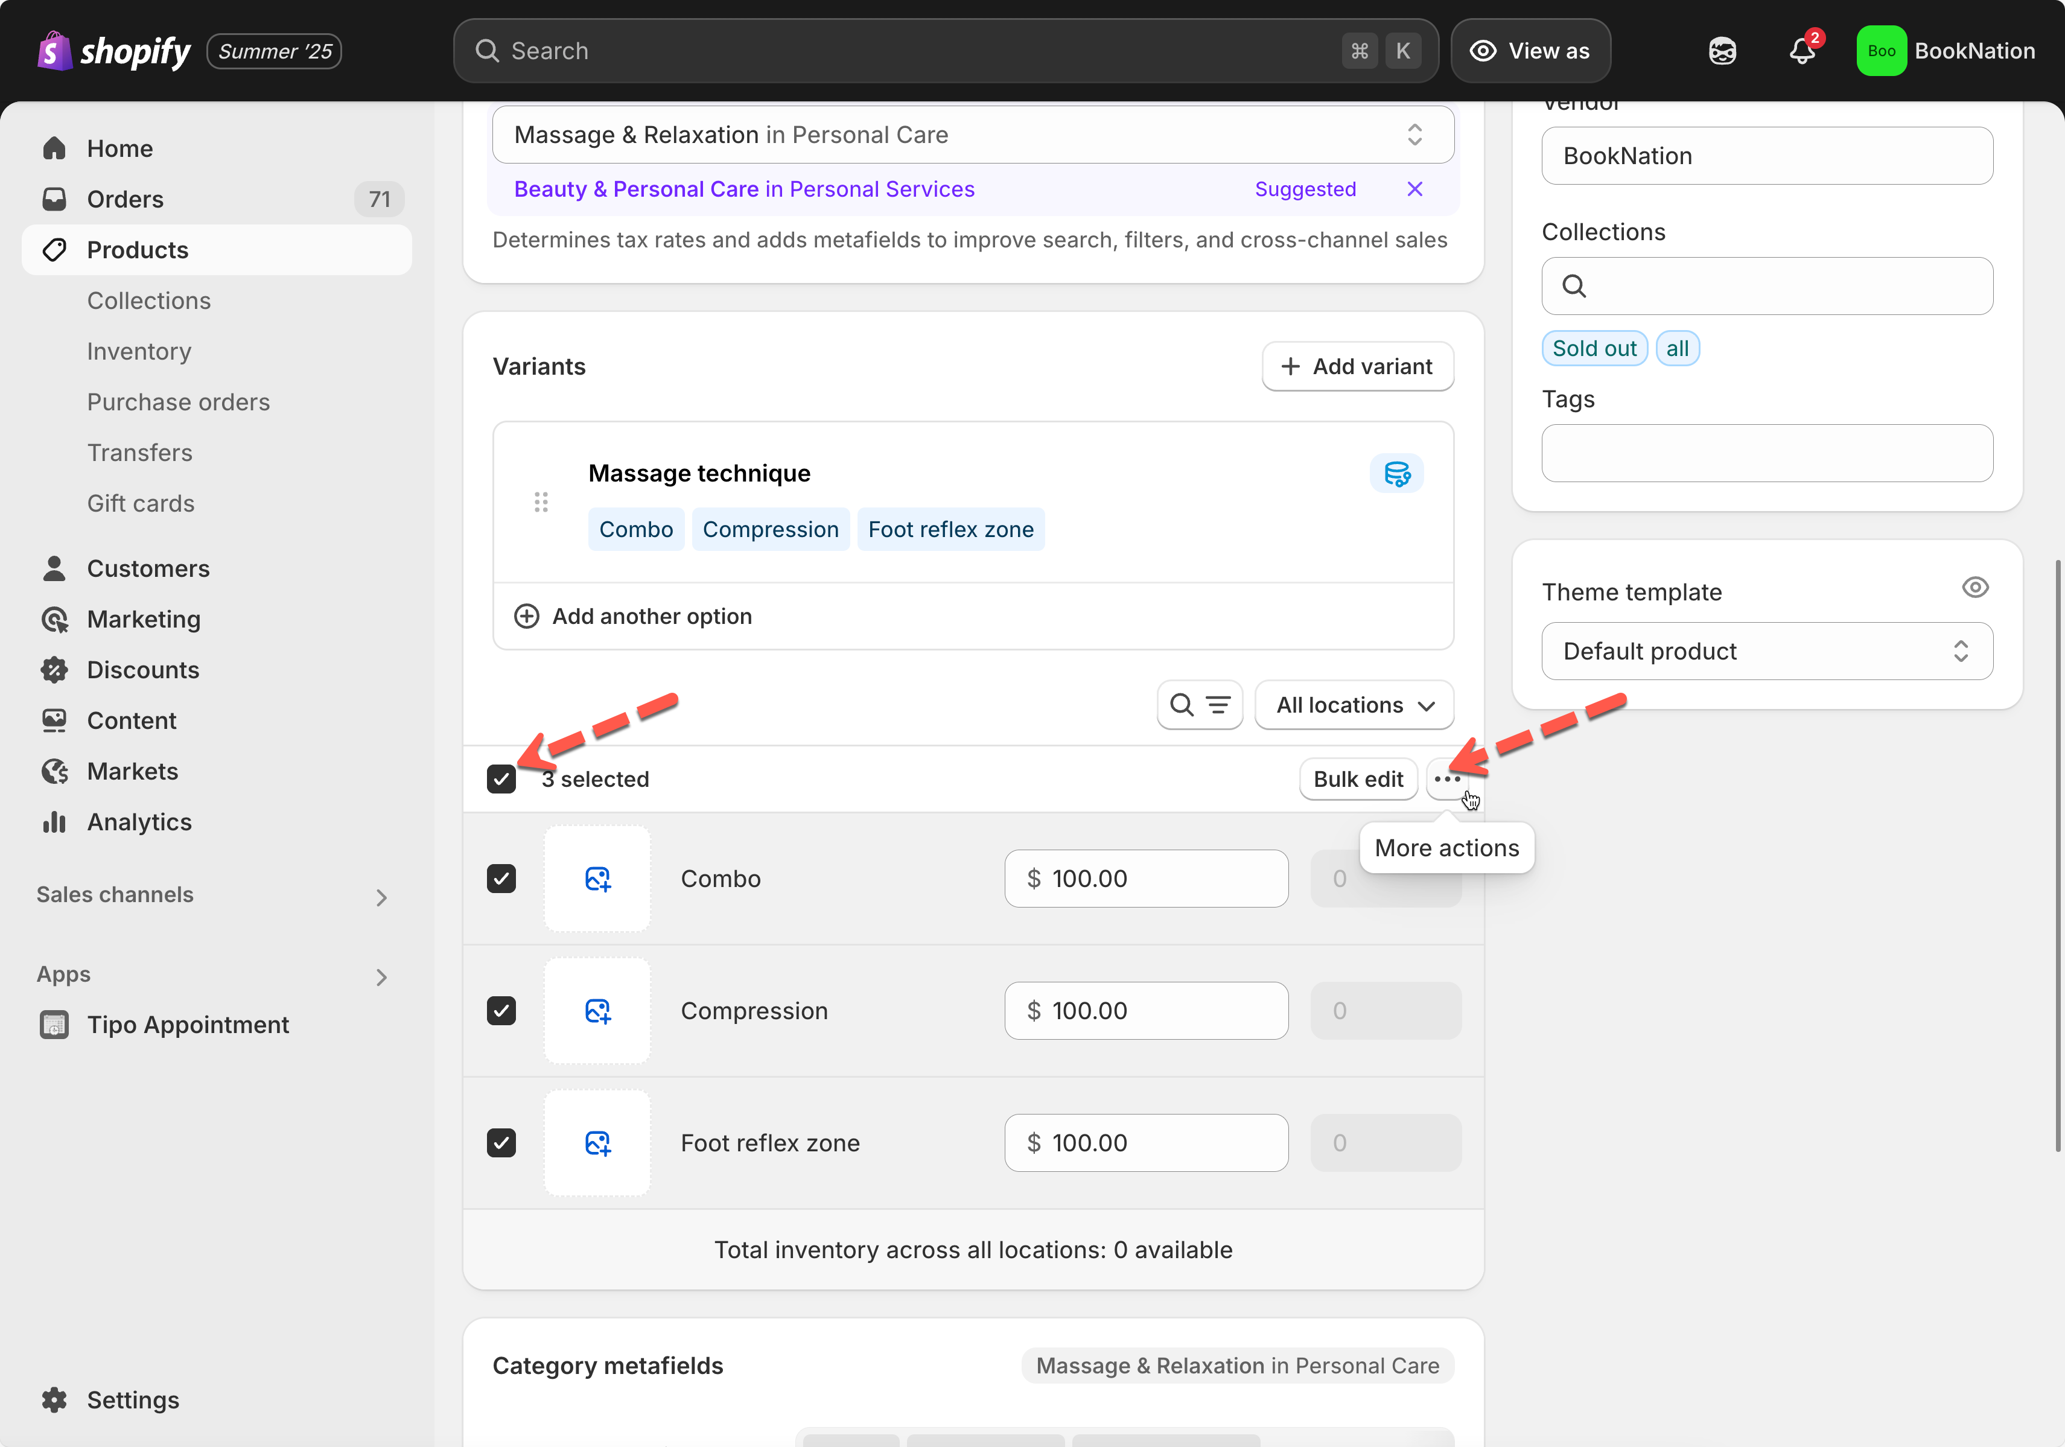Dismiss the suggested Beauty & Personal Care category
This screenshot has width=2065, height=1447.
pos(1414,189)
